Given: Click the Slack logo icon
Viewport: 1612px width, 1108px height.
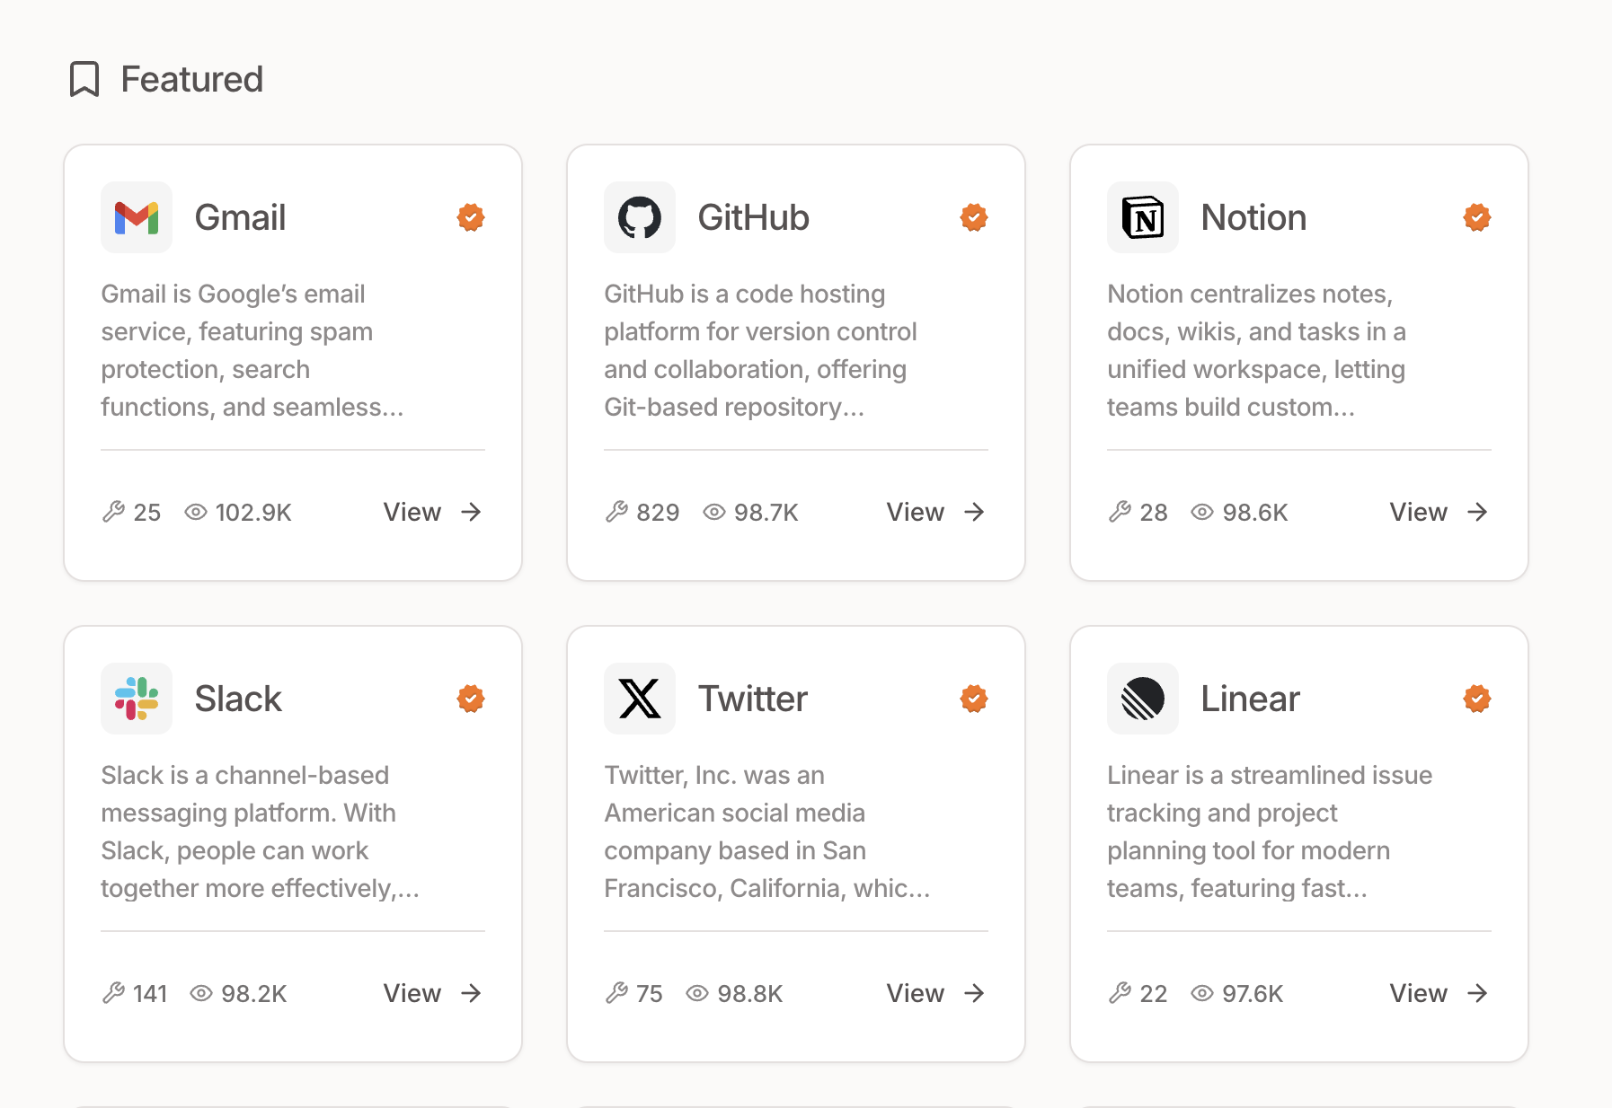Looking at the screenshot, I should [x=137, y=699].
